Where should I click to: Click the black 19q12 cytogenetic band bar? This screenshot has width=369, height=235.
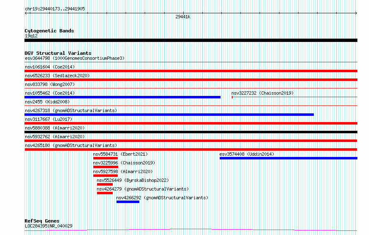coord(191,40)
